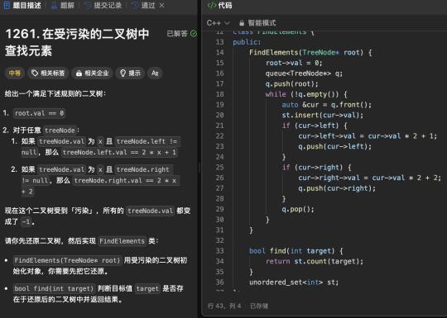This screenshot has width=447, height=318.
Task: Open the 相关标签 tags button
Action: [48, 74]
